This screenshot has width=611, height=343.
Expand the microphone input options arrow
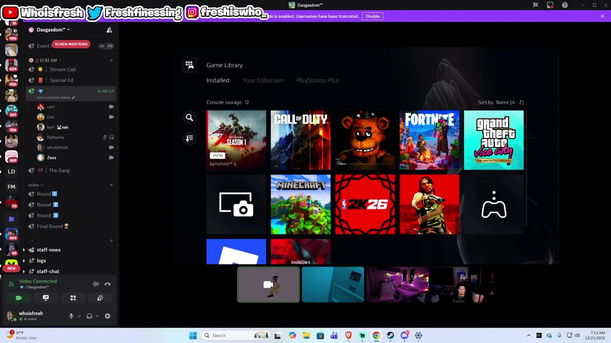click(x=79, y=316)
